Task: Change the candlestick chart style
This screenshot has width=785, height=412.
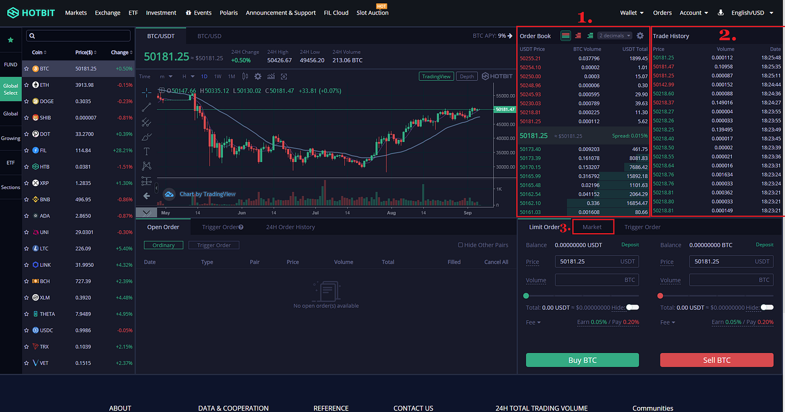Action: 245,76
